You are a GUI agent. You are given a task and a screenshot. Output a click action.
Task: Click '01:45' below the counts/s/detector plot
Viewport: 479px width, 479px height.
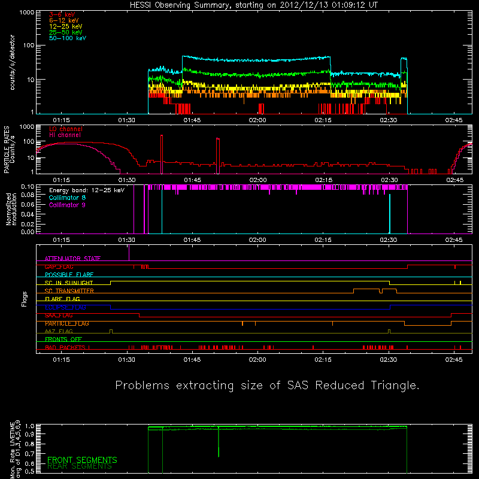click(x=192, y=120)
